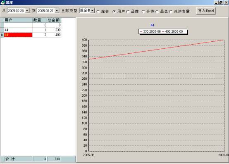Expand the 金额类型 combo box
The height and width of the screenshot is (164, 229).
(x=92, y=10)
